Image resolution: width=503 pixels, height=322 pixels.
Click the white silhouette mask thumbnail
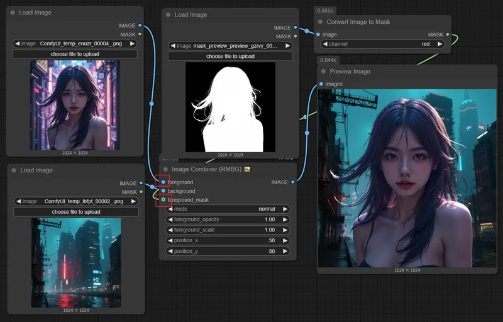tap(230, 107)
